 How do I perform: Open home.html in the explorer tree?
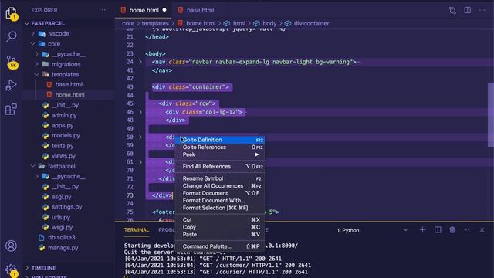[x=69, y=94]
